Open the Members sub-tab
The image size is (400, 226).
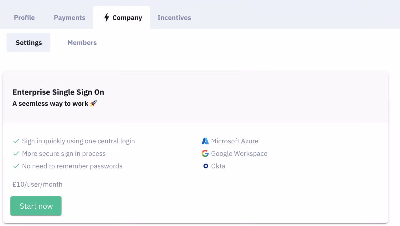[82, 42]
